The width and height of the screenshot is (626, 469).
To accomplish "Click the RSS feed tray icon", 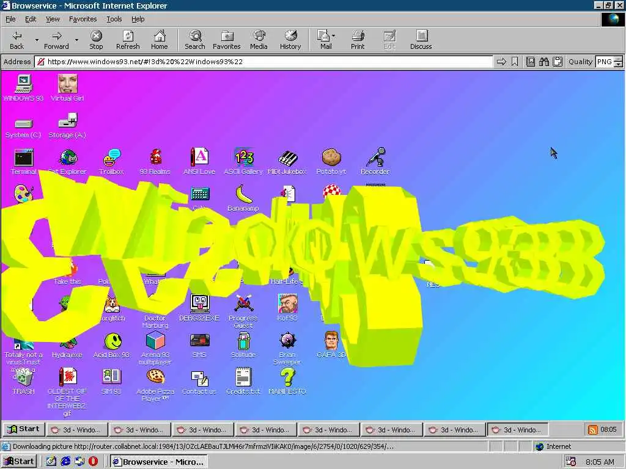I will pos(593,430).
